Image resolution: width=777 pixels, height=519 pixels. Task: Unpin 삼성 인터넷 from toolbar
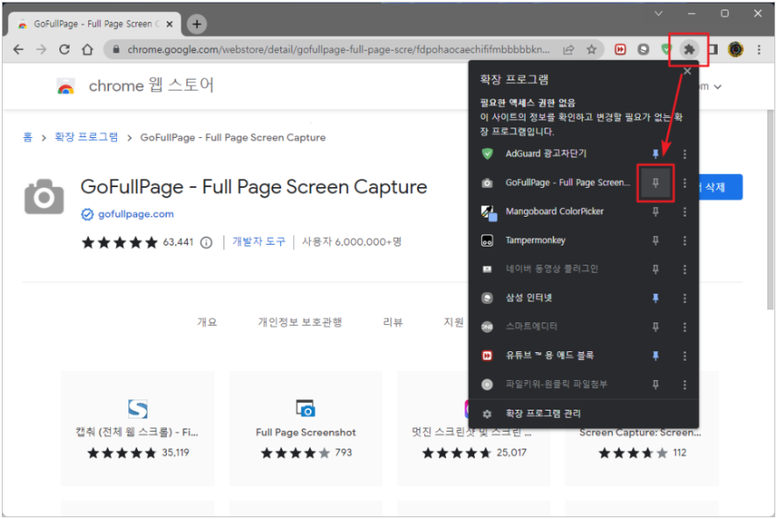pyautogui.click(x=655, y=298)
